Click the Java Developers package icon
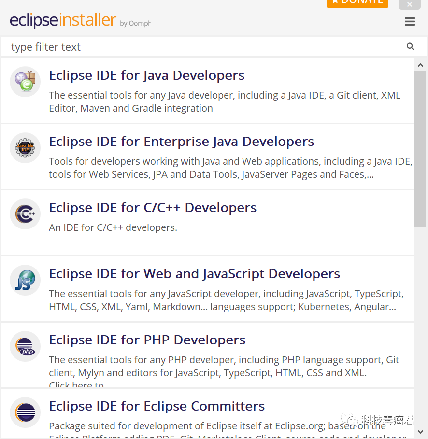The width and height of the screenshot is (428, 439). coord(25,82)
